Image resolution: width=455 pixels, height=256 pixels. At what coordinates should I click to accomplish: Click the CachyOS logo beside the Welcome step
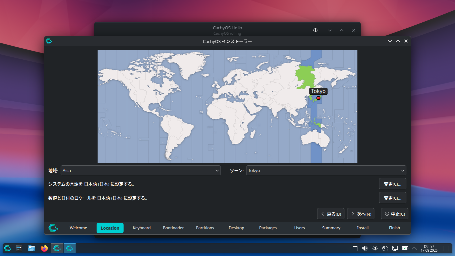53,228
